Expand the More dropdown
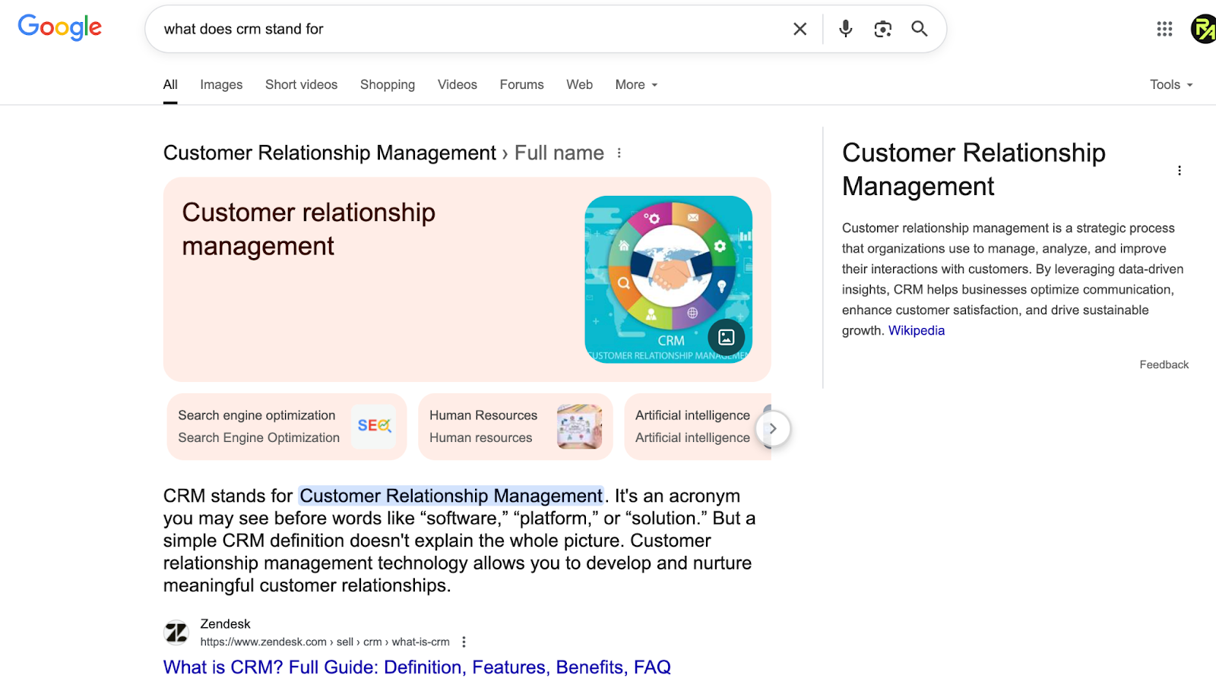Screen dimensions: 1216x697 [636, 84]
